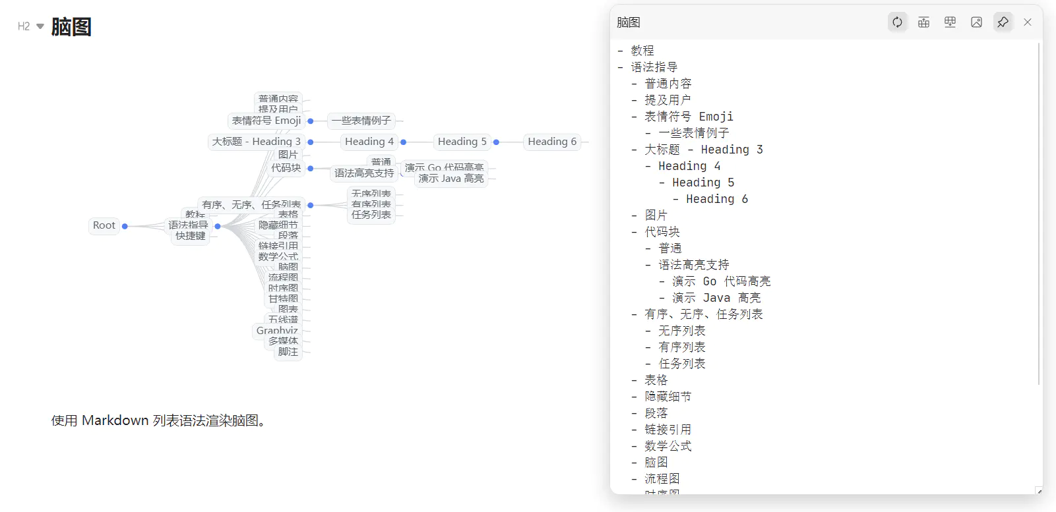Select the 表情符号 Emoji mind map node
1056x512 pixels.
coord(266,121)
